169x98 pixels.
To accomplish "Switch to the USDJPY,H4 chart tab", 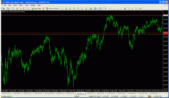I will pyautogui.click(x=90, y=93).
